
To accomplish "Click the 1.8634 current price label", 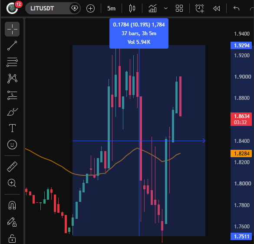I will coord(241,119).
